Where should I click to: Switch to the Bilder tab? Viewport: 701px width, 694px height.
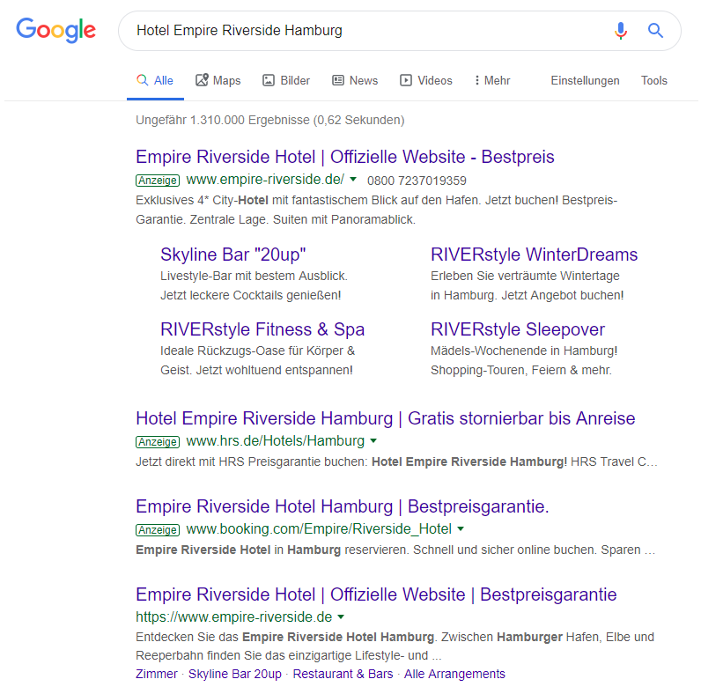(286, 80)
